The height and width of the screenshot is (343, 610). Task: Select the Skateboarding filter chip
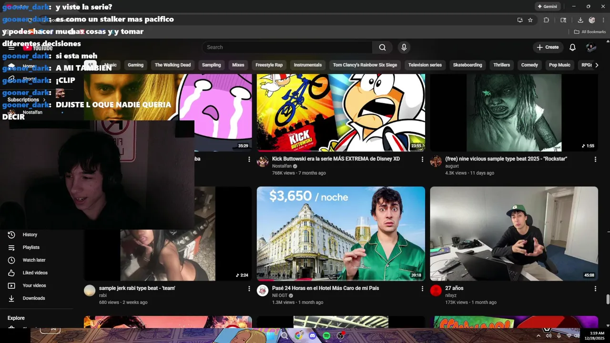coord(468,65)
